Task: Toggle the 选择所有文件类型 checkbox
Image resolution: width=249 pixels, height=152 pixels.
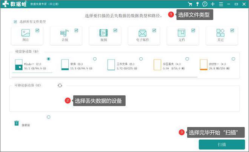Action: [15, 22]
